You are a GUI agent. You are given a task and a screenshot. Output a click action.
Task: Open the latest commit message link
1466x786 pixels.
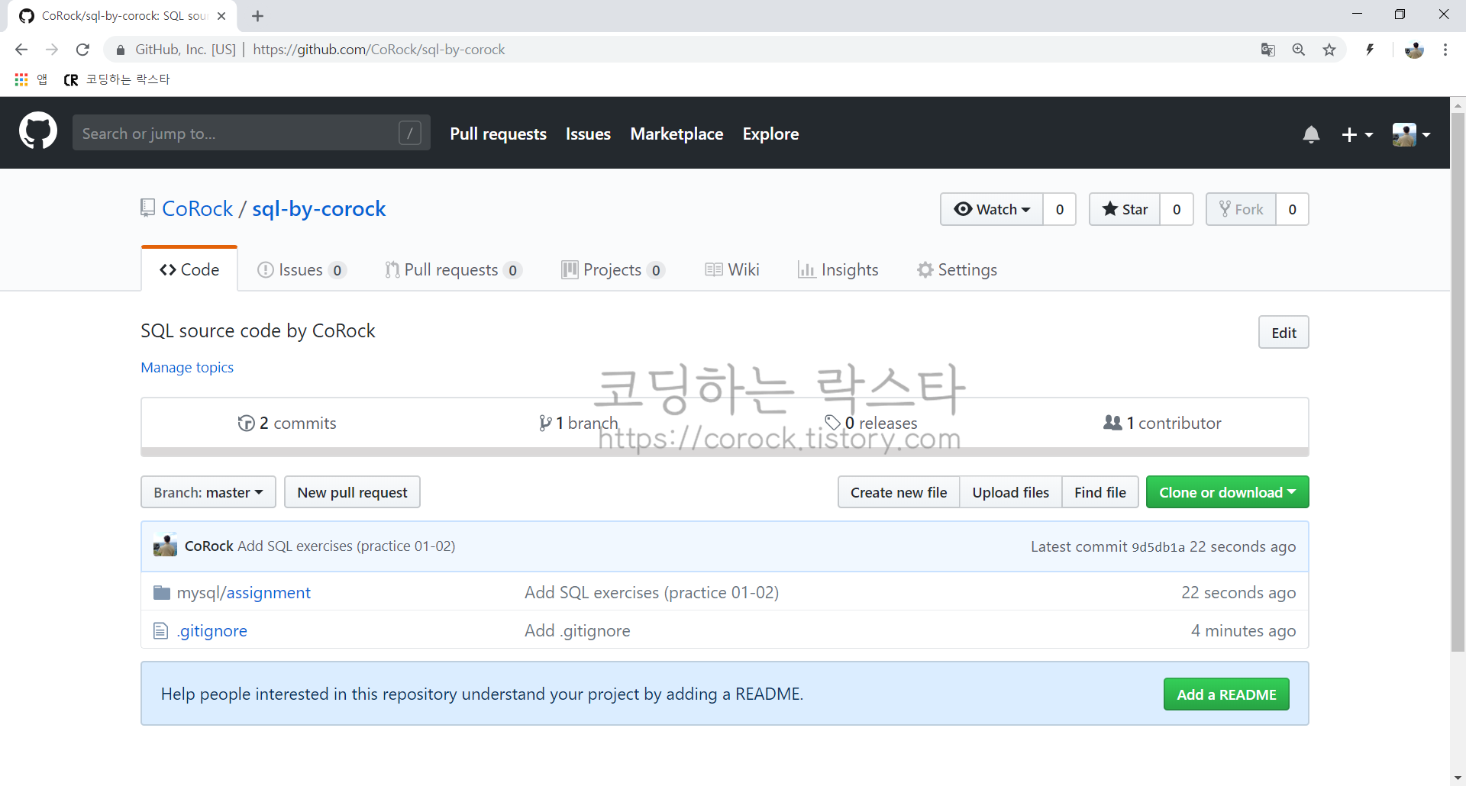coord(346,546)
